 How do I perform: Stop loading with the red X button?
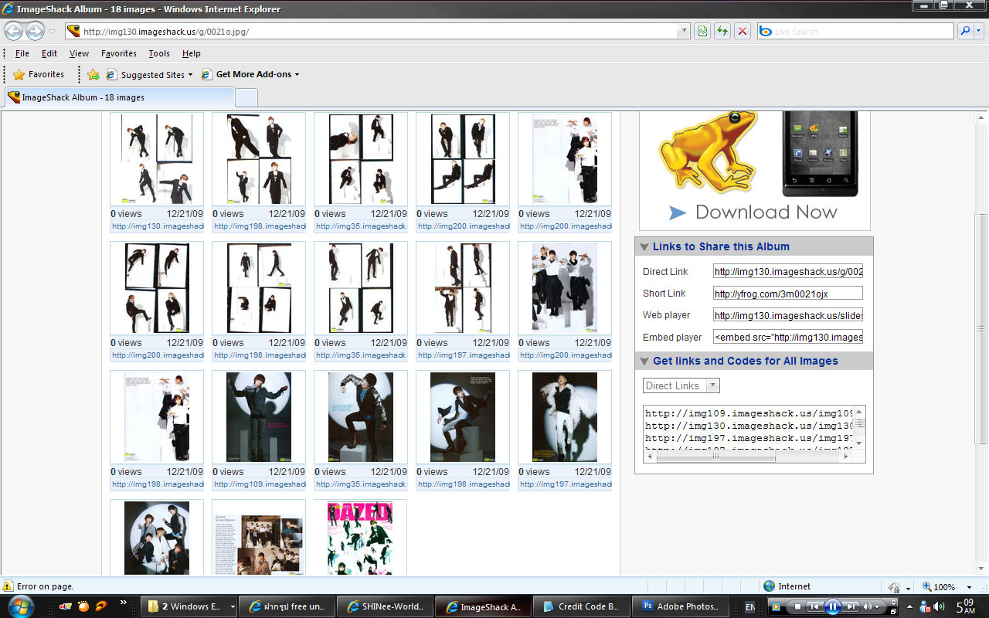(x=742, y=31)
